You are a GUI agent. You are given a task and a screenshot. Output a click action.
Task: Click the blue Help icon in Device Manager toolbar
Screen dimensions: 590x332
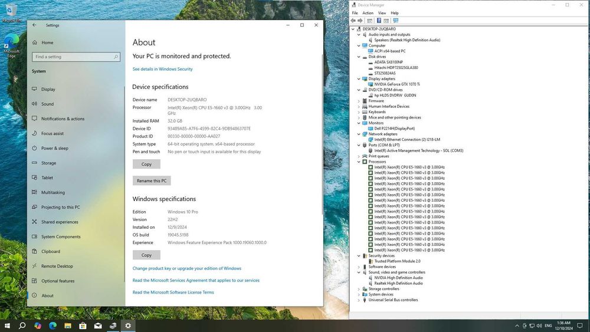[379, 21]
